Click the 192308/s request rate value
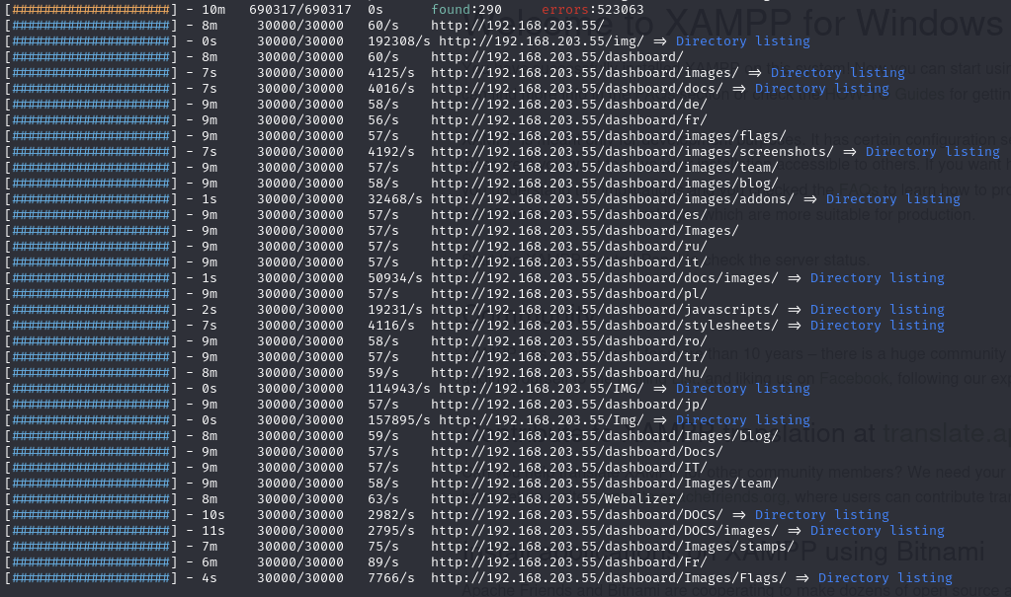 coord(398,41)
